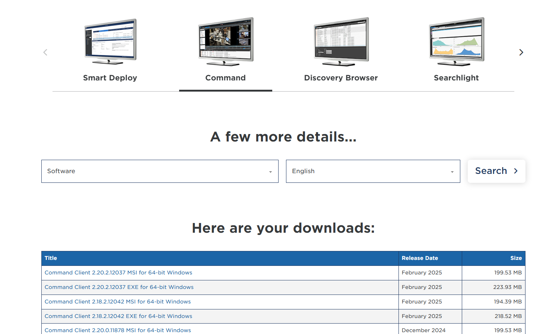Click the Discovery Browser monitor image

click(x=341, y=41)
